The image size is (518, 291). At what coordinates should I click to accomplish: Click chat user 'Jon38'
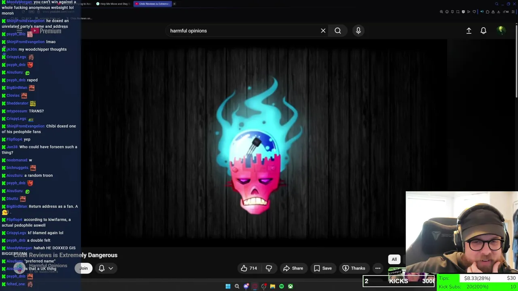pos(12,147)
